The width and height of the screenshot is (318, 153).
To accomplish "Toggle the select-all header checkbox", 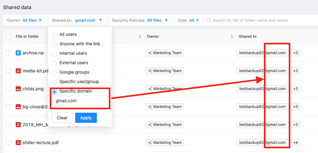I will pos(8,37).
